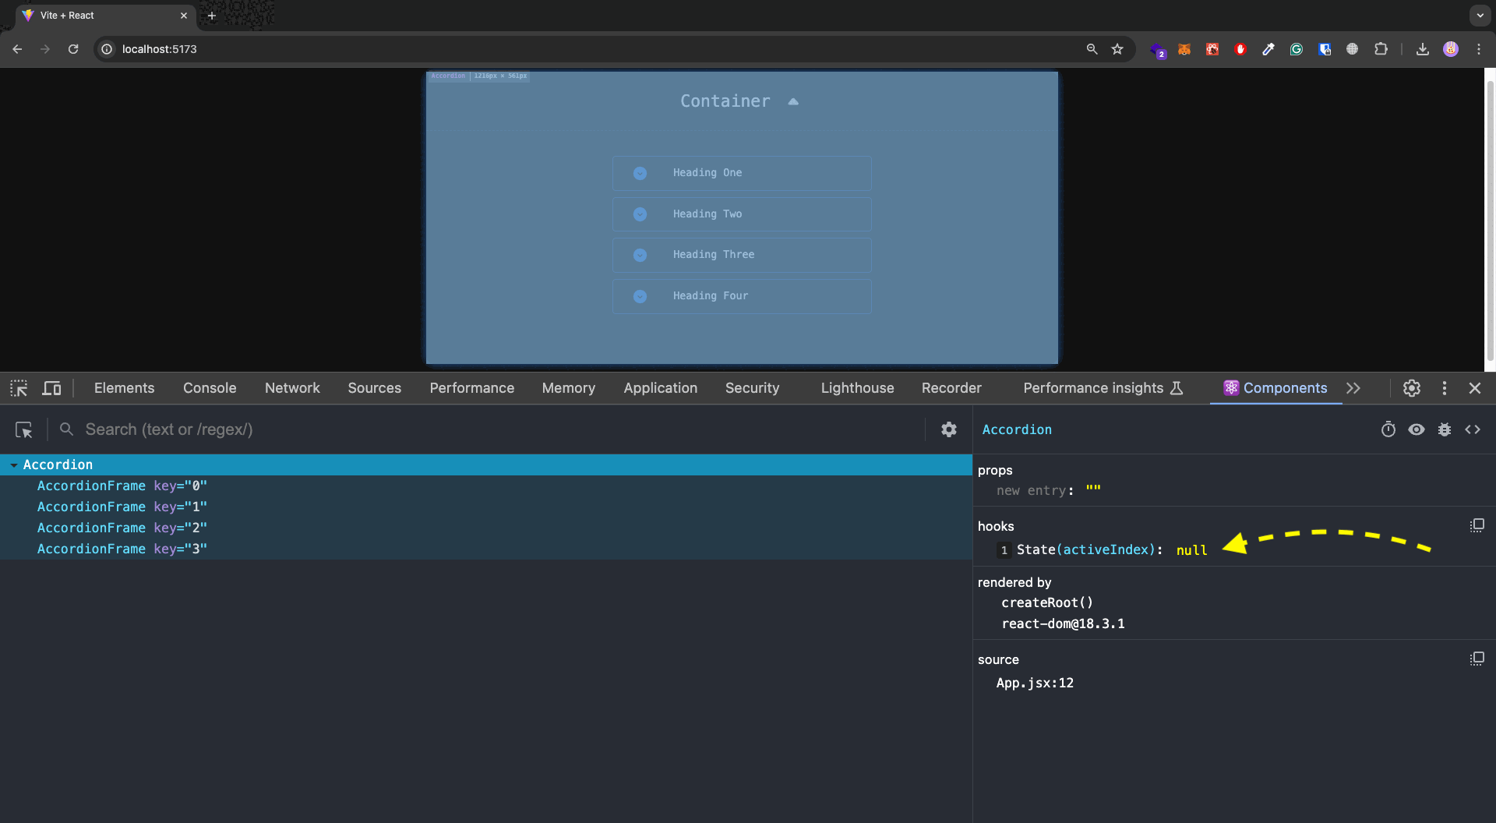
Task: Open the hidden tabs overflow chevron
Action: coord(1353,387)
